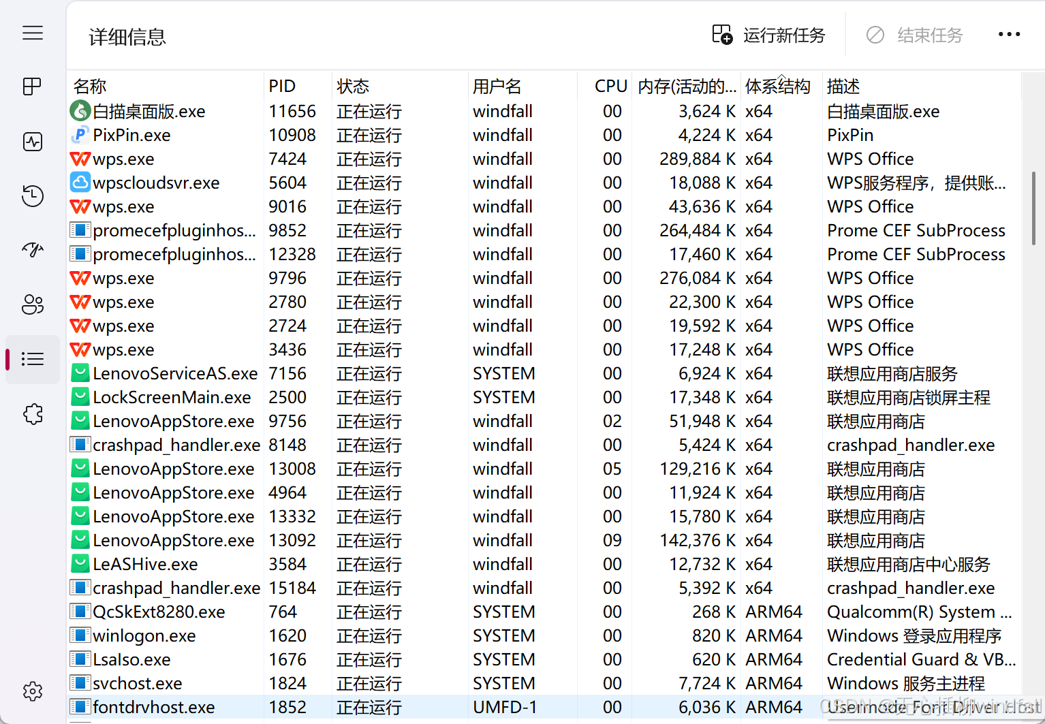Click the 142,376 K memory value

pyautogui.click(x=697, y=540)
